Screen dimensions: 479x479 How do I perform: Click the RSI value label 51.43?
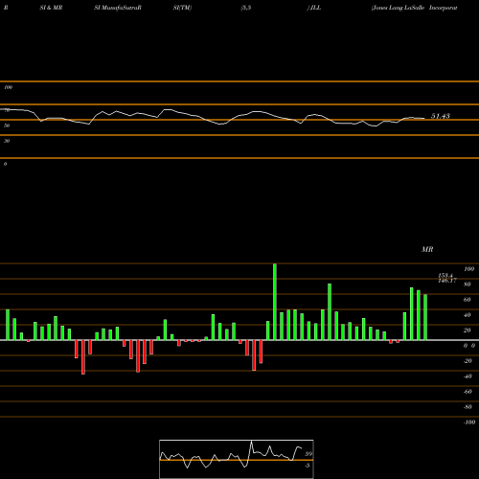pos(441,116)
